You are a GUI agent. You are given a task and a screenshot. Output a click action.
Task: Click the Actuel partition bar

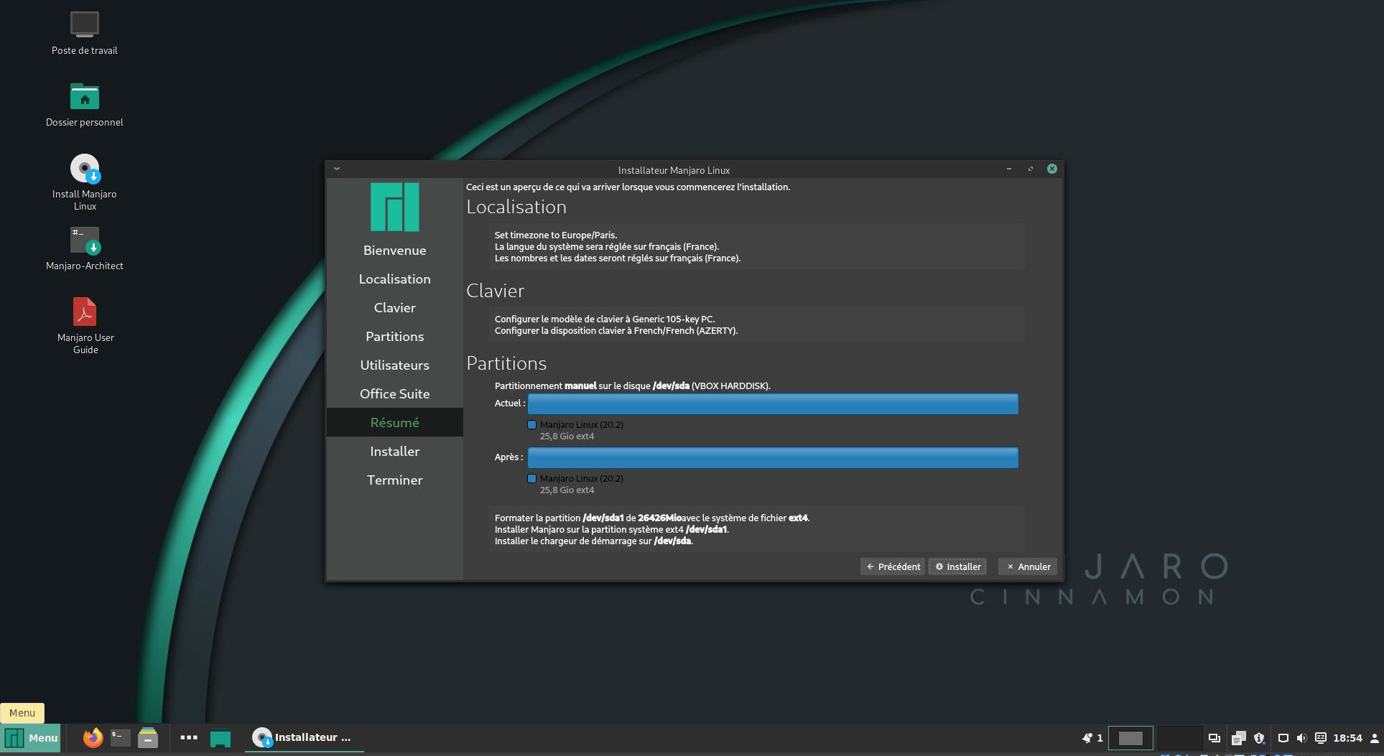point(773,403)
